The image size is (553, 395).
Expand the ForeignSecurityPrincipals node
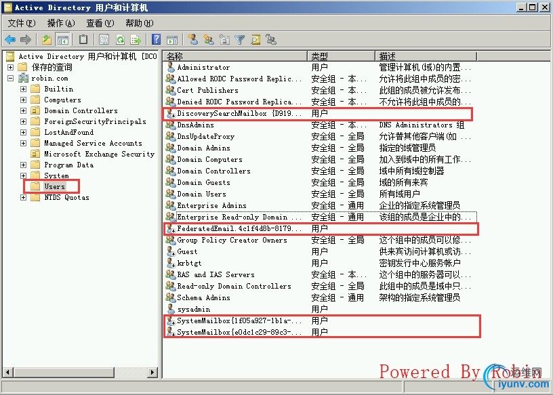[23, 122]
